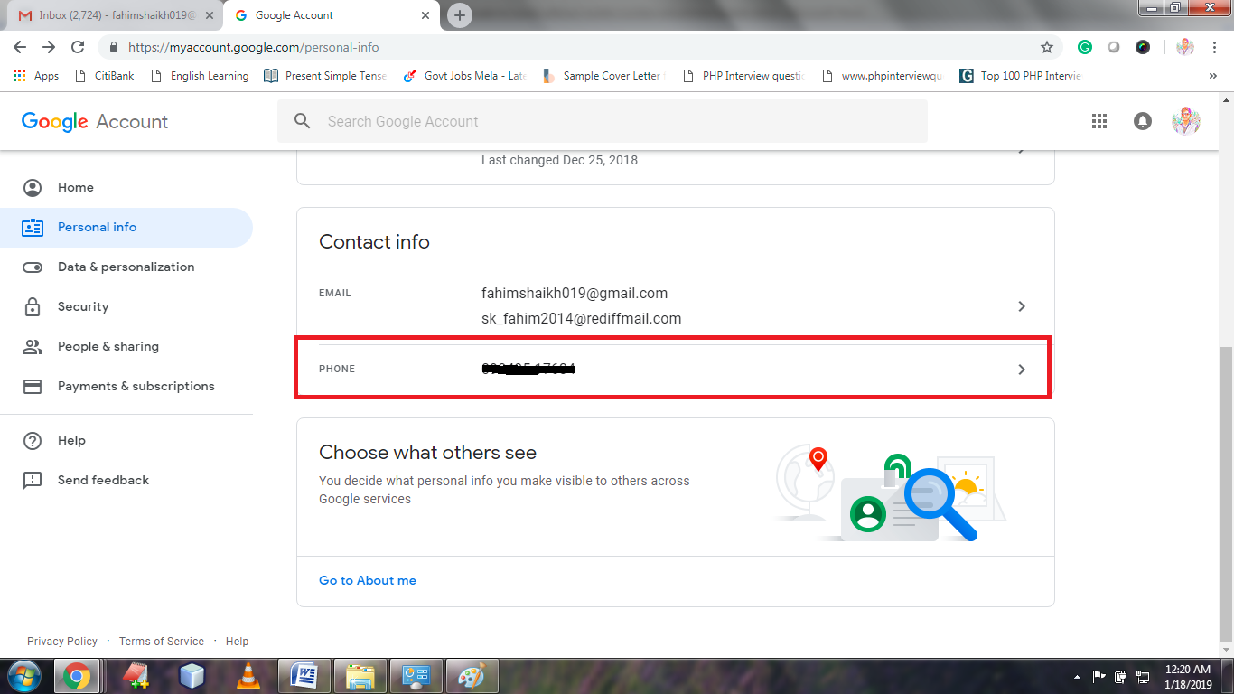1234x694 pixels.
Task: Open a new browser tab
Action: (x=459, y=14)
